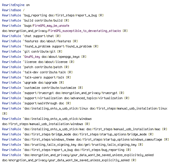Click doc/about/openpgp_keys target path

point(61,57)
